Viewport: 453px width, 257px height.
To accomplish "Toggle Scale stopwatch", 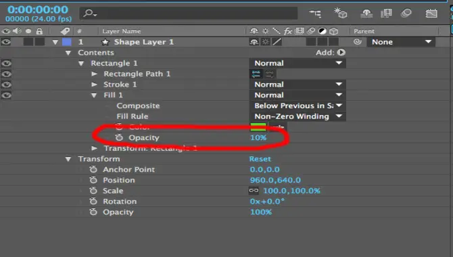I will [x=93, y=191].
